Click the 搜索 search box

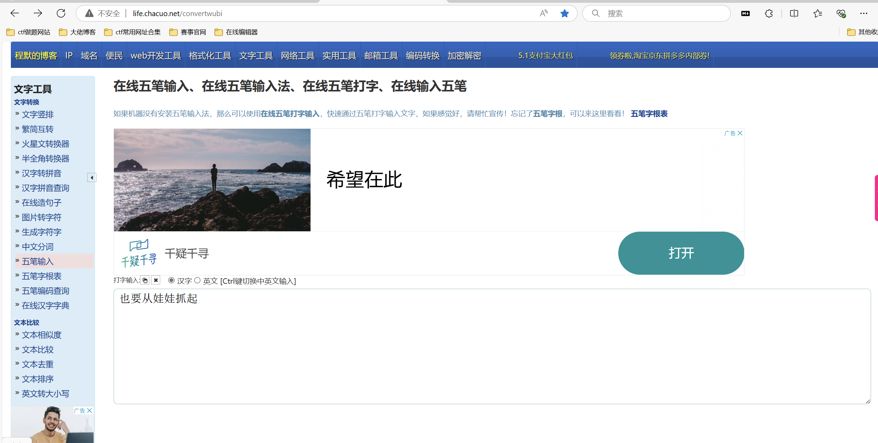pos(656,13)
